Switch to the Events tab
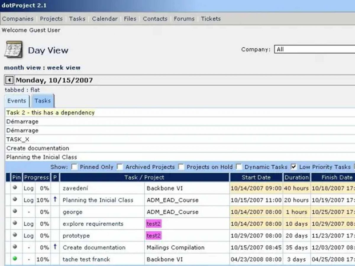The height and width of the screenshot is (266, 355). [17, 101]
